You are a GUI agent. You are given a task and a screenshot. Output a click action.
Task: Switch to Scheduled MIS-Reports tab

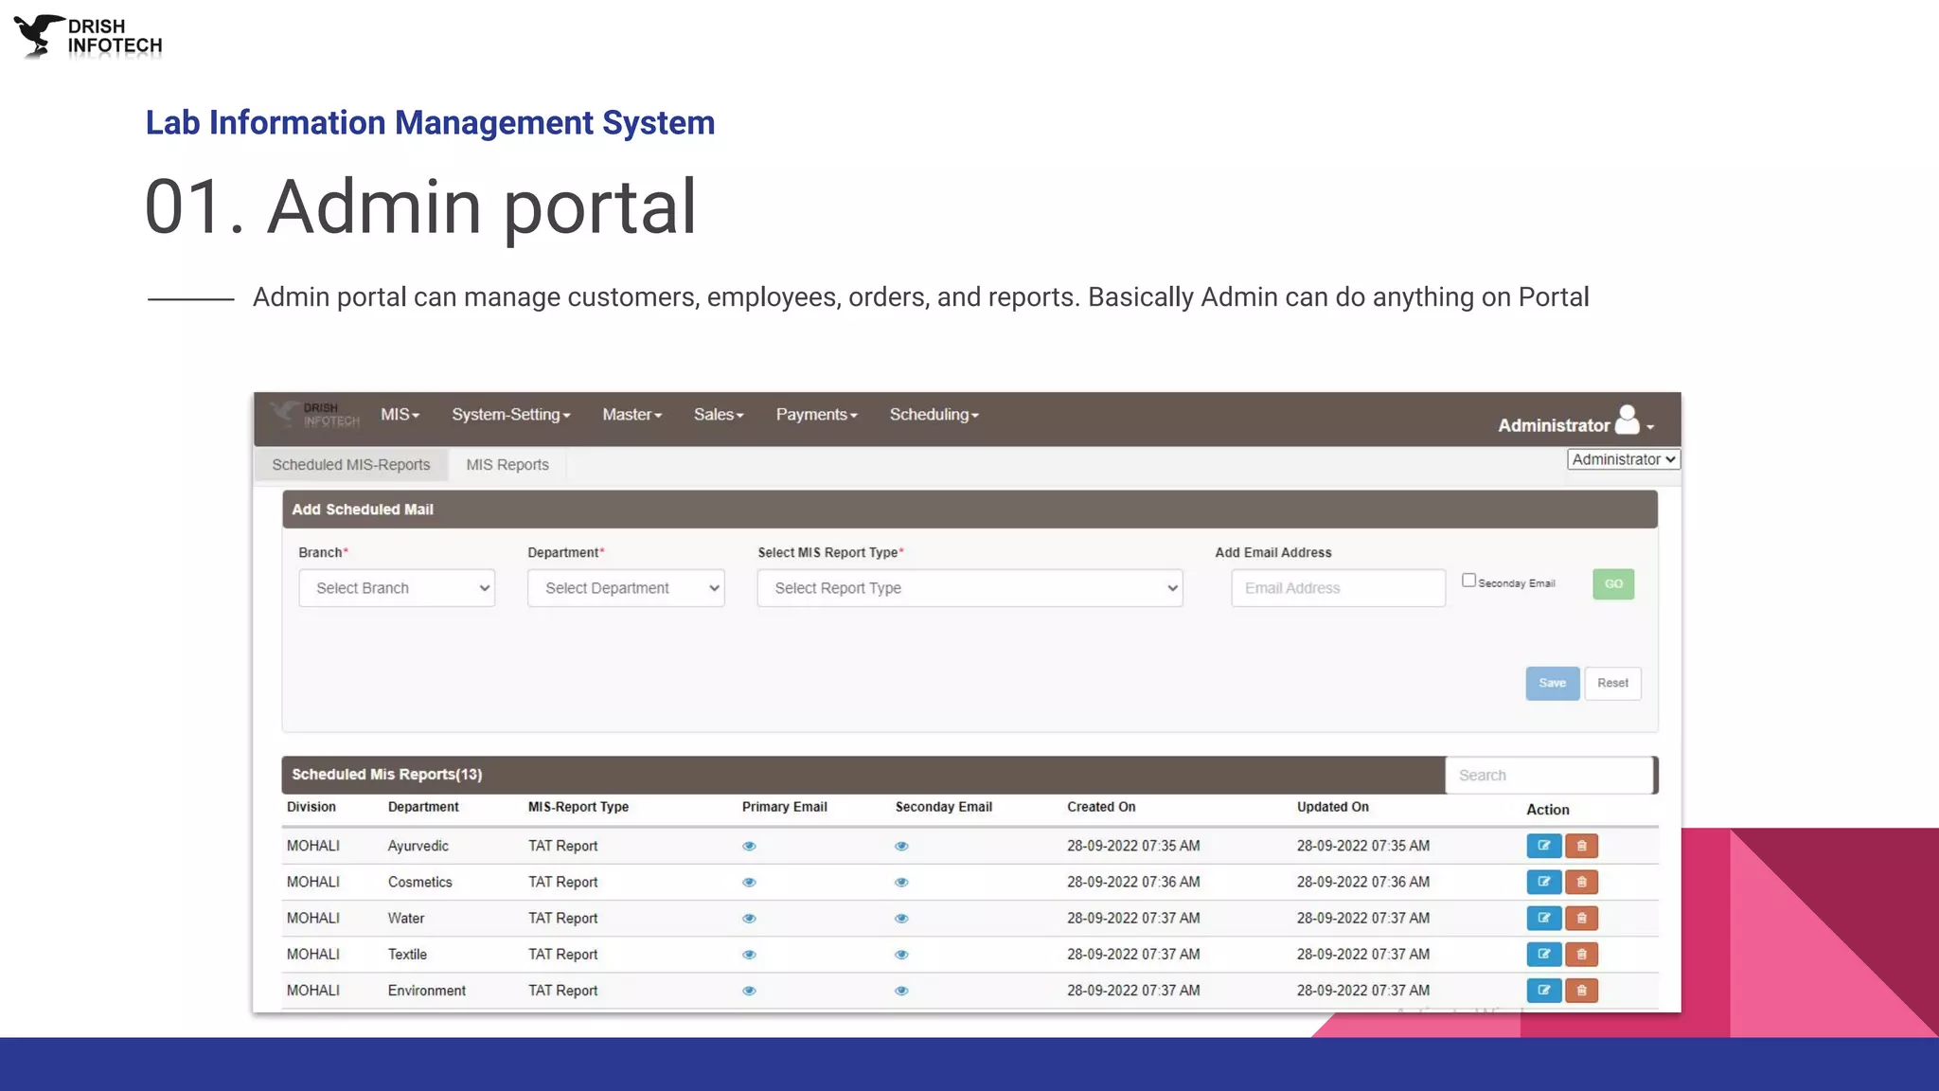click(x=350, y=465)
